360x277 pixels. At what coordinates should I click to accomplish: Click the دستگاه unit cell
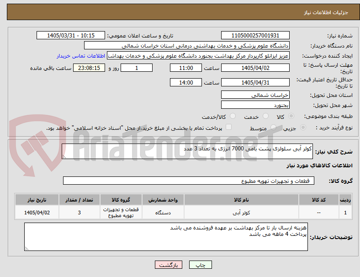point(163,213)
